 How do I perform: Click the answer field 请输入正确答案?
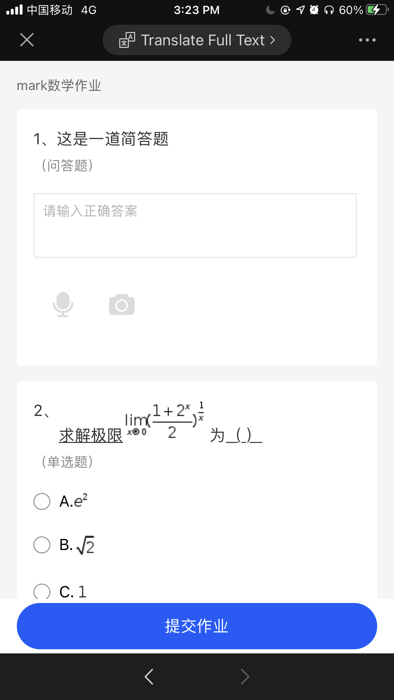[x=195, y=225]
